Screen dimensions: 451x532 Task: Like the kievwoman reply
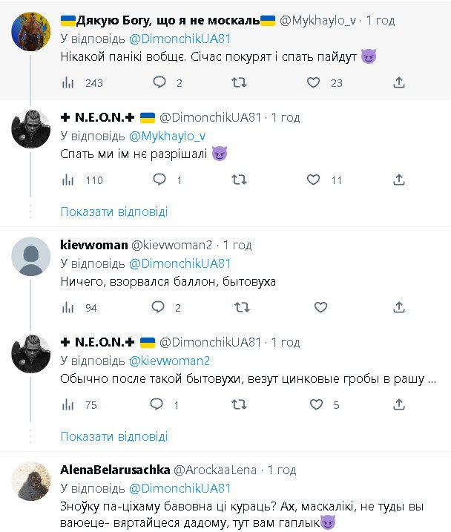pyautogui.click(x=320, y=307)
